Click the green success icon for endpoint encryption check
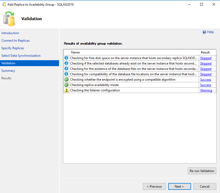This screenshot has width=220, height=193. tap(66, 79)
